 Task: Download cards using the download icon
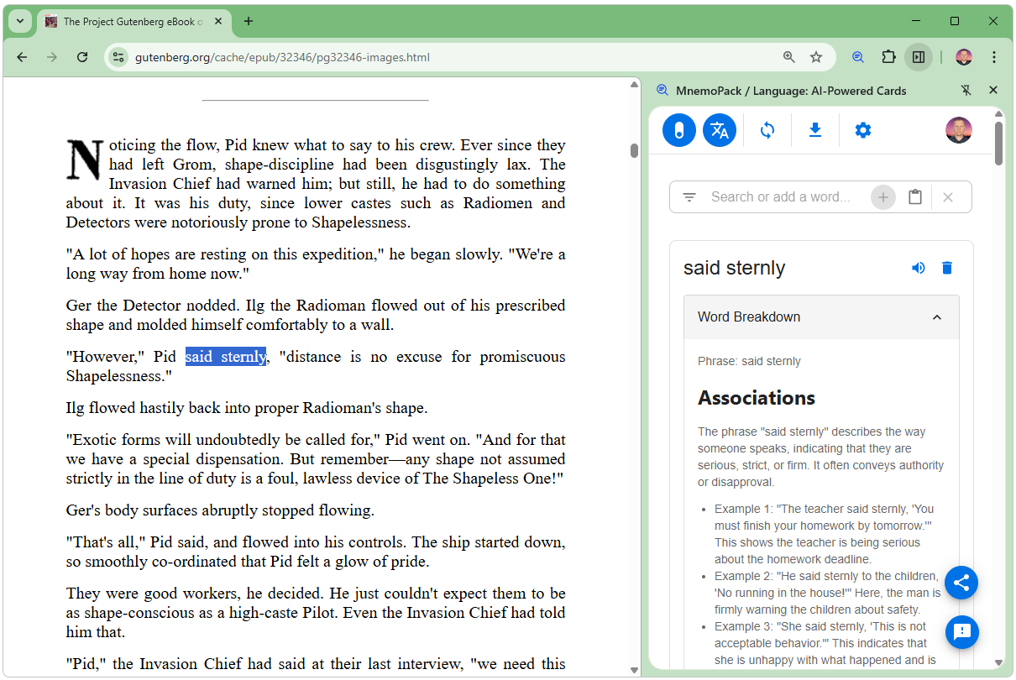[x=814, y=130]
